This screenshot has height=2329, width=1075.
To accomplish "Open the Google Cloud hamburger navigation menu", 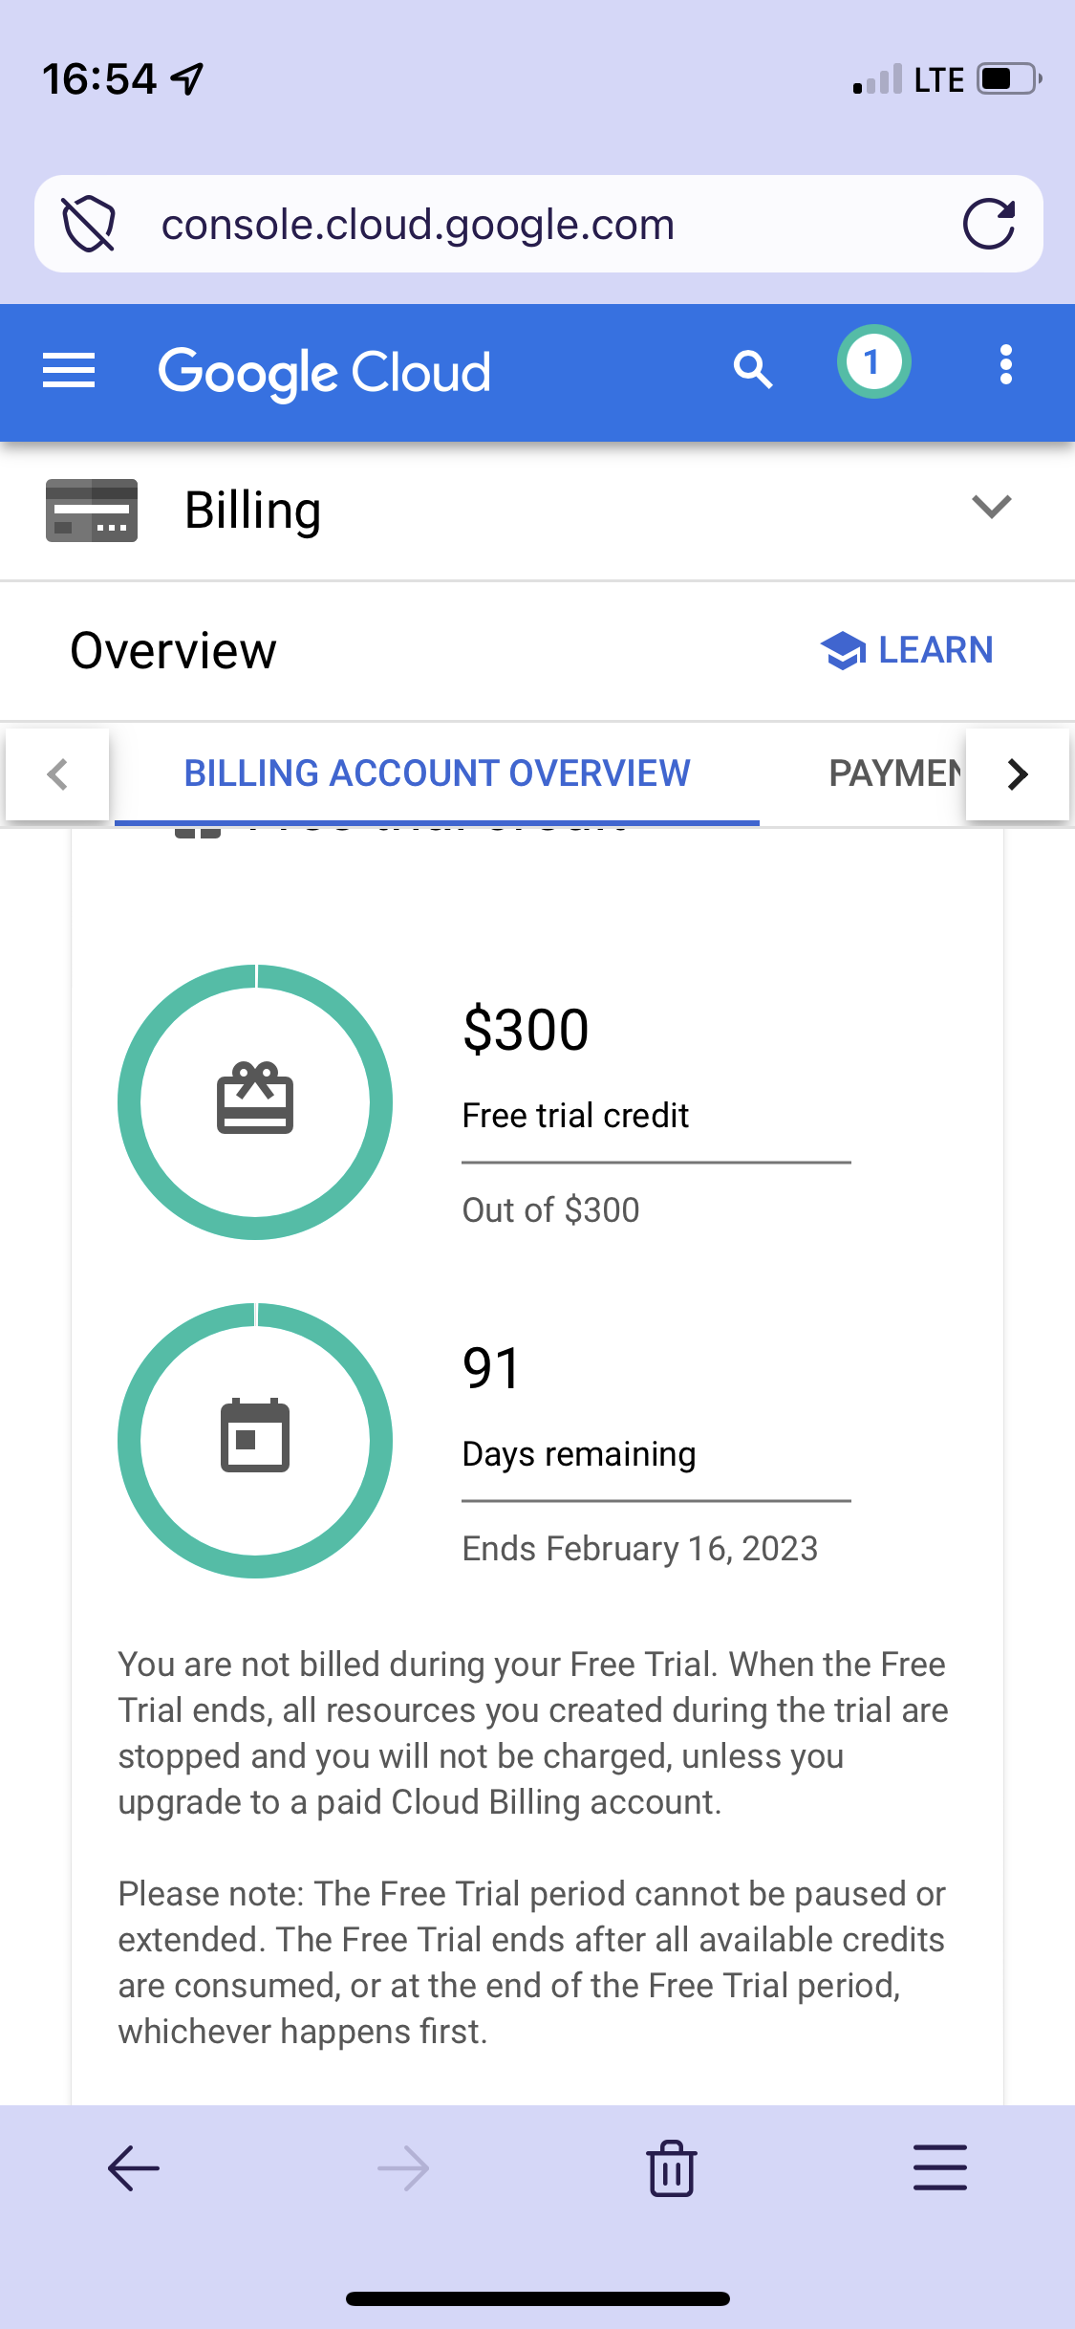I will pos(69,370).
